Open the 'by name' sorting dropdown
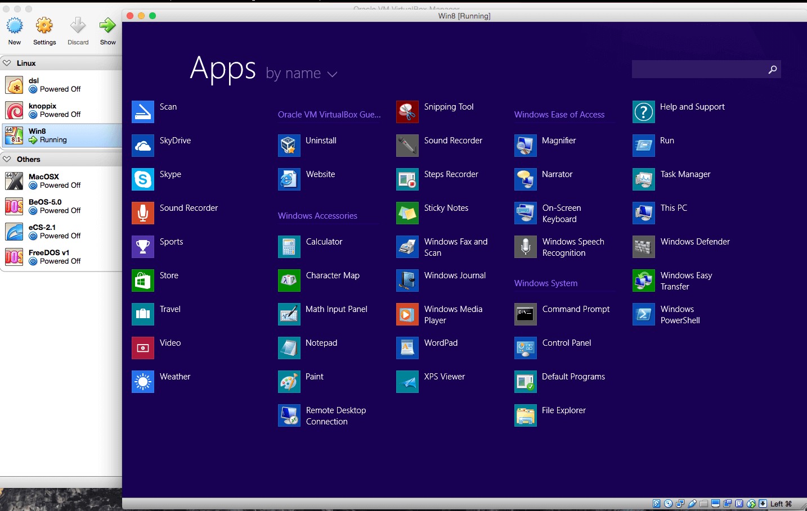This screenshot has width=807, height=511. coord(302,73)
